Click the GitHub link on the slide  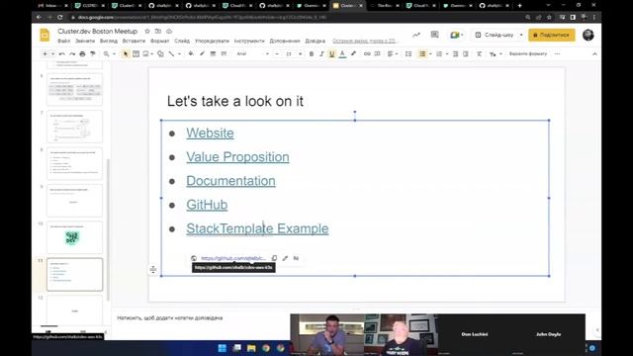tap(207, 205)
